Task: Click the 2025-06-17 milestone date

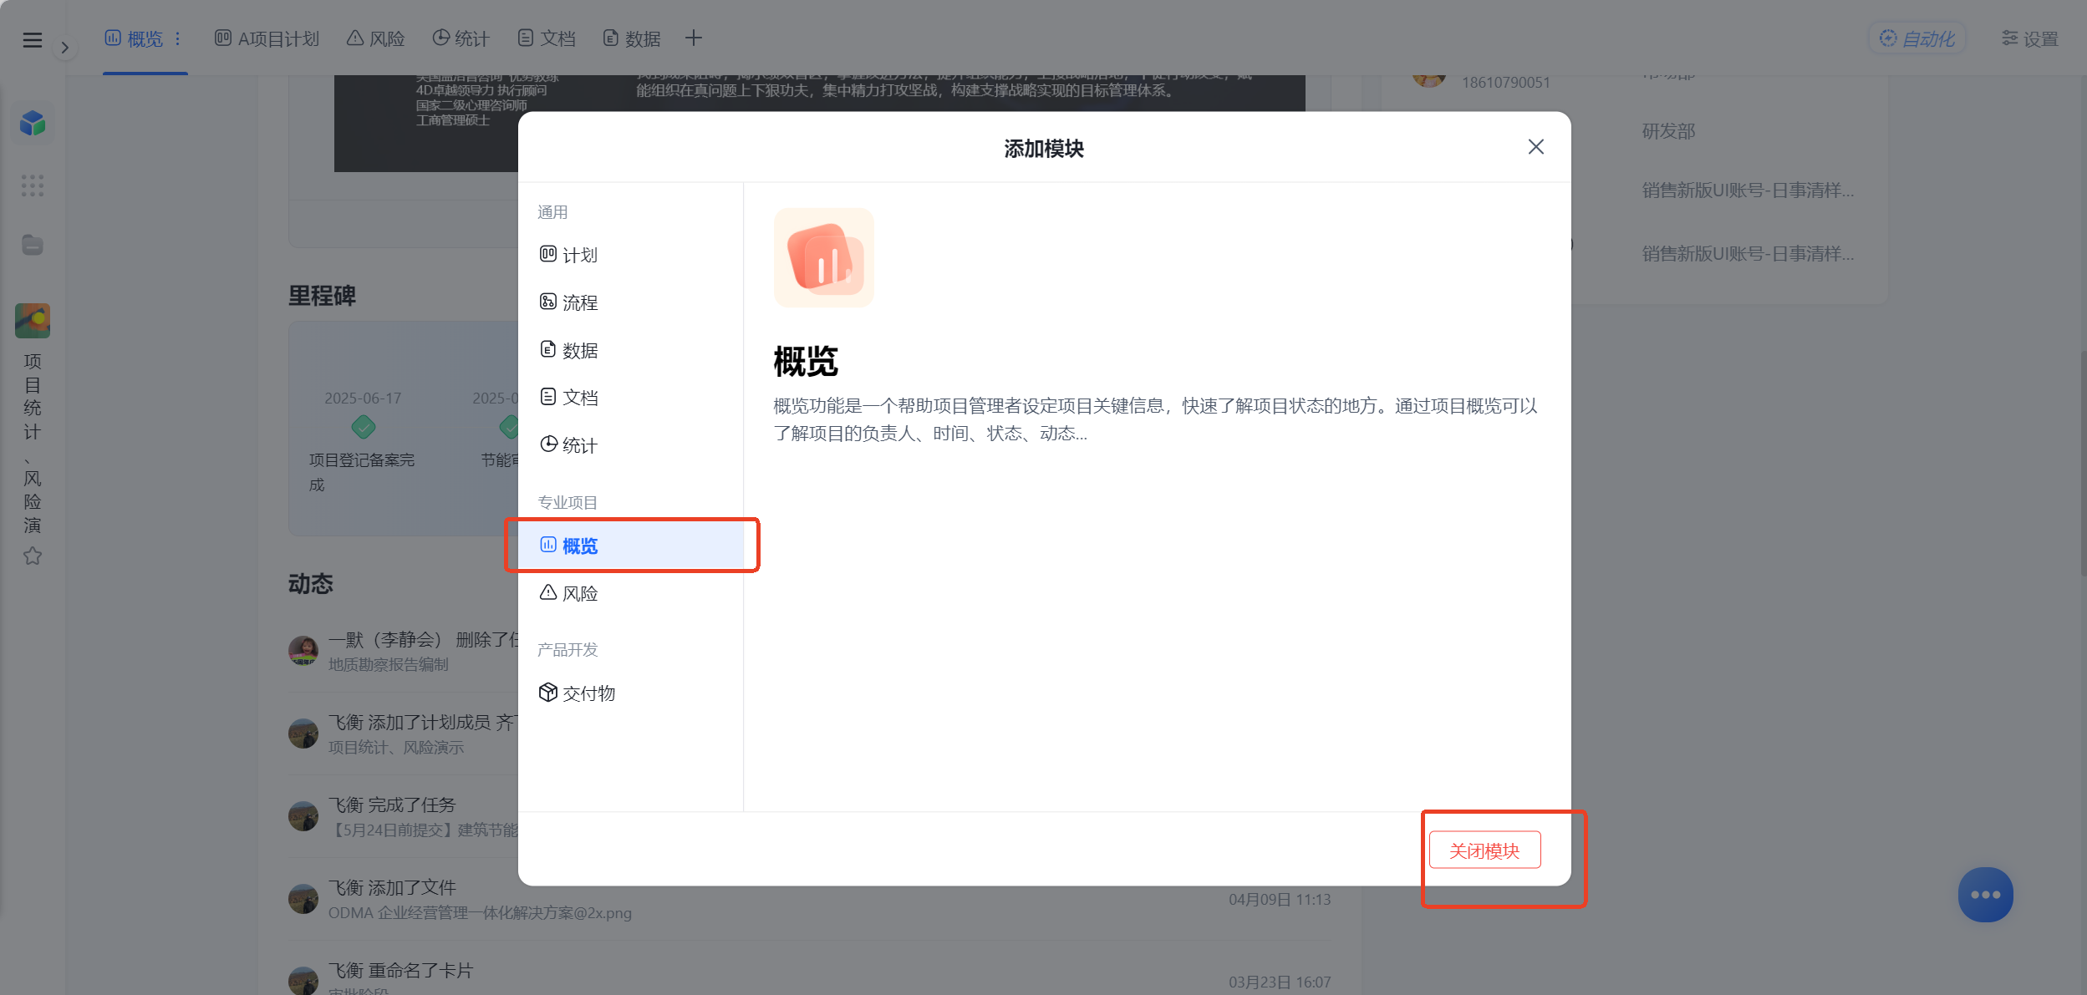Action: pyautogui.click(x=363, y=398)
